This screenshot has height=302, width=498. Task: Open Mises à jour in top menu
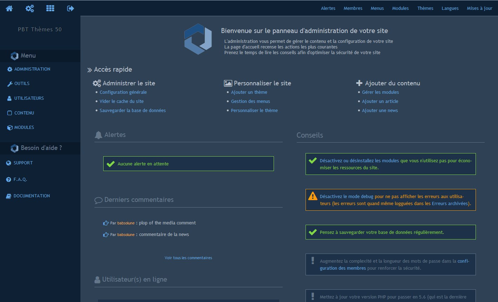(x=480, y=8)
